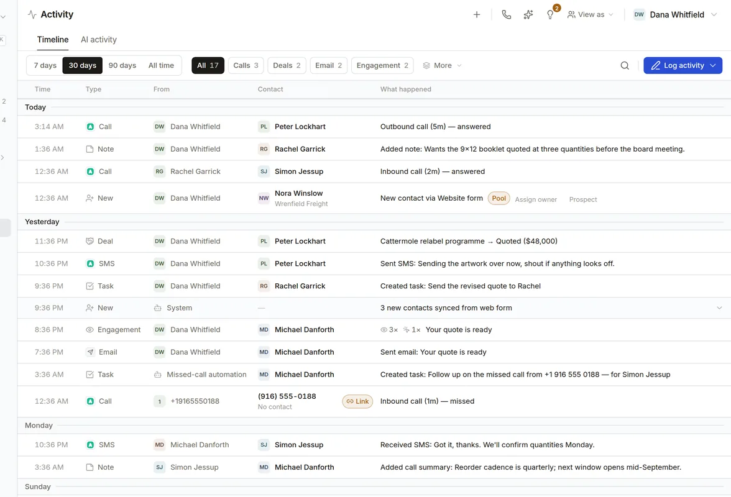Filter by Email 2

[x=328, y=66]
